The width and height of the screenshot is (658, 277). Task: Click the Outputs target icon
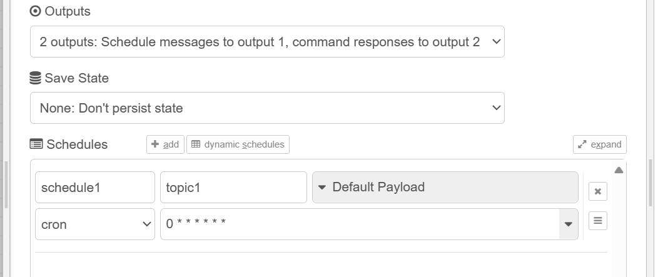[x=36, y=12]
